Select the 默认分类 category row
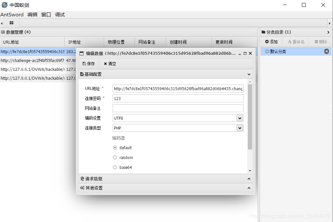Screen dimensions: 333x222 296,51
